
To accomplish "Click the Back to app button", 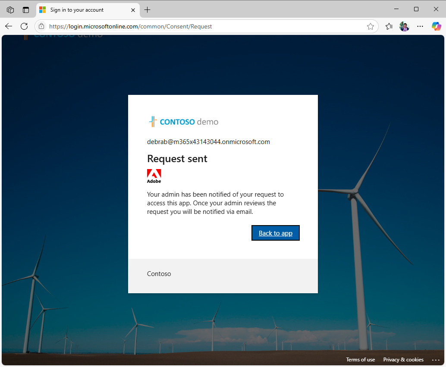I will [x=275, y=233].
